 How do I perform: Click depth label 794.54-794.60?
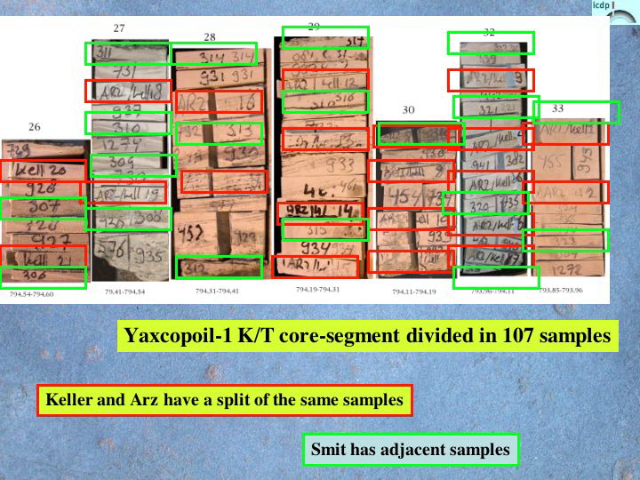pos(31,294)
